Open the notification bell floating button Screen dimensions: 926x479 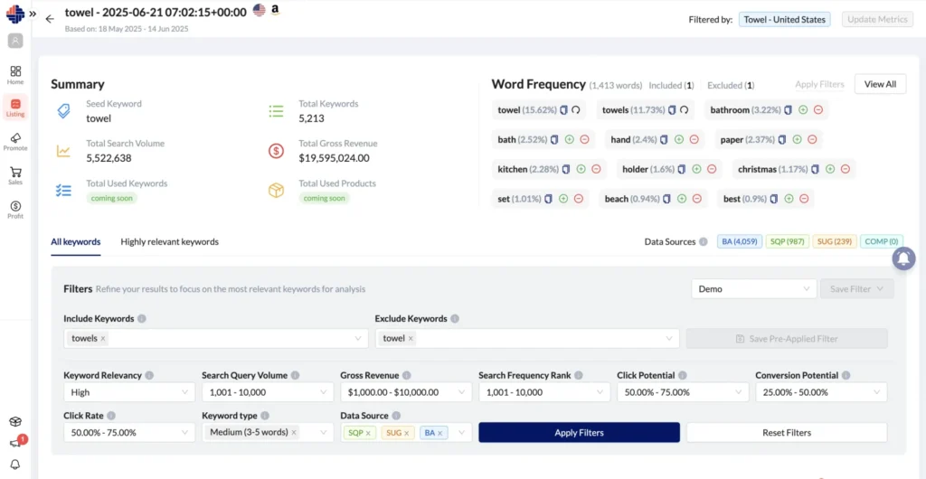point(903,258)
